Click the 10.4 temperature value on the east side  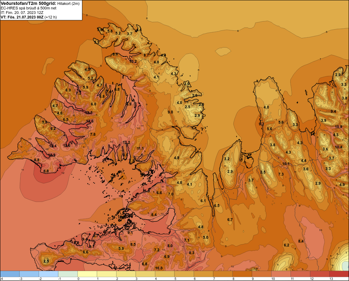tap(339, 147)
